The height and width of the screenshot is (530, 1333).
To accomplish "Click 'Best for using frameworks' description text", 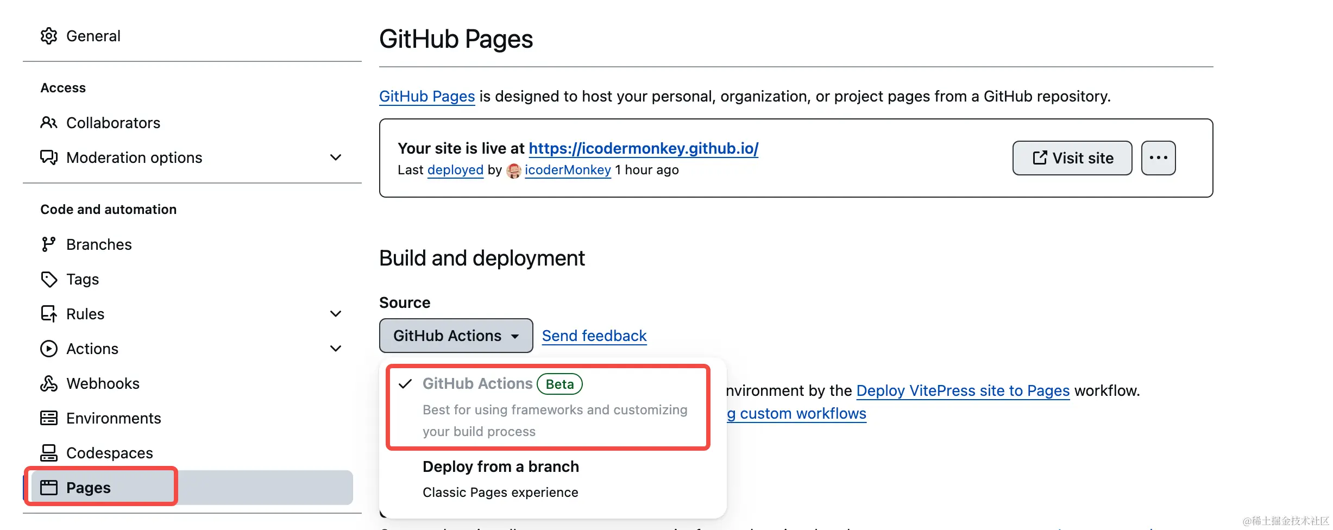I will coord(555,421).
